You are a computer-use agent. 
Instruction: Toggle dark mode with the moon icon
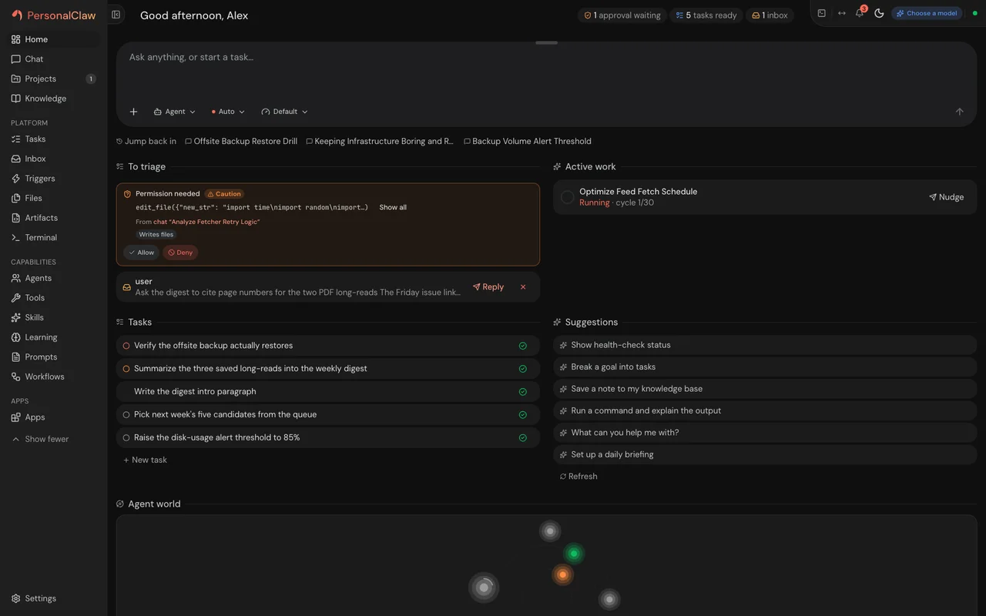[879, 13]
